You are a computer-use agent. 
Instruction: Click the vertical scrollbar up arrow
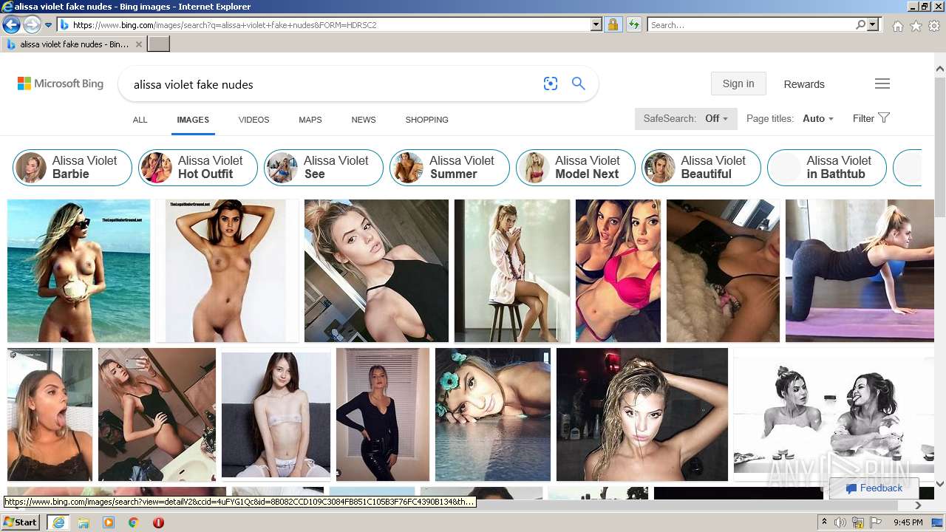939,69
